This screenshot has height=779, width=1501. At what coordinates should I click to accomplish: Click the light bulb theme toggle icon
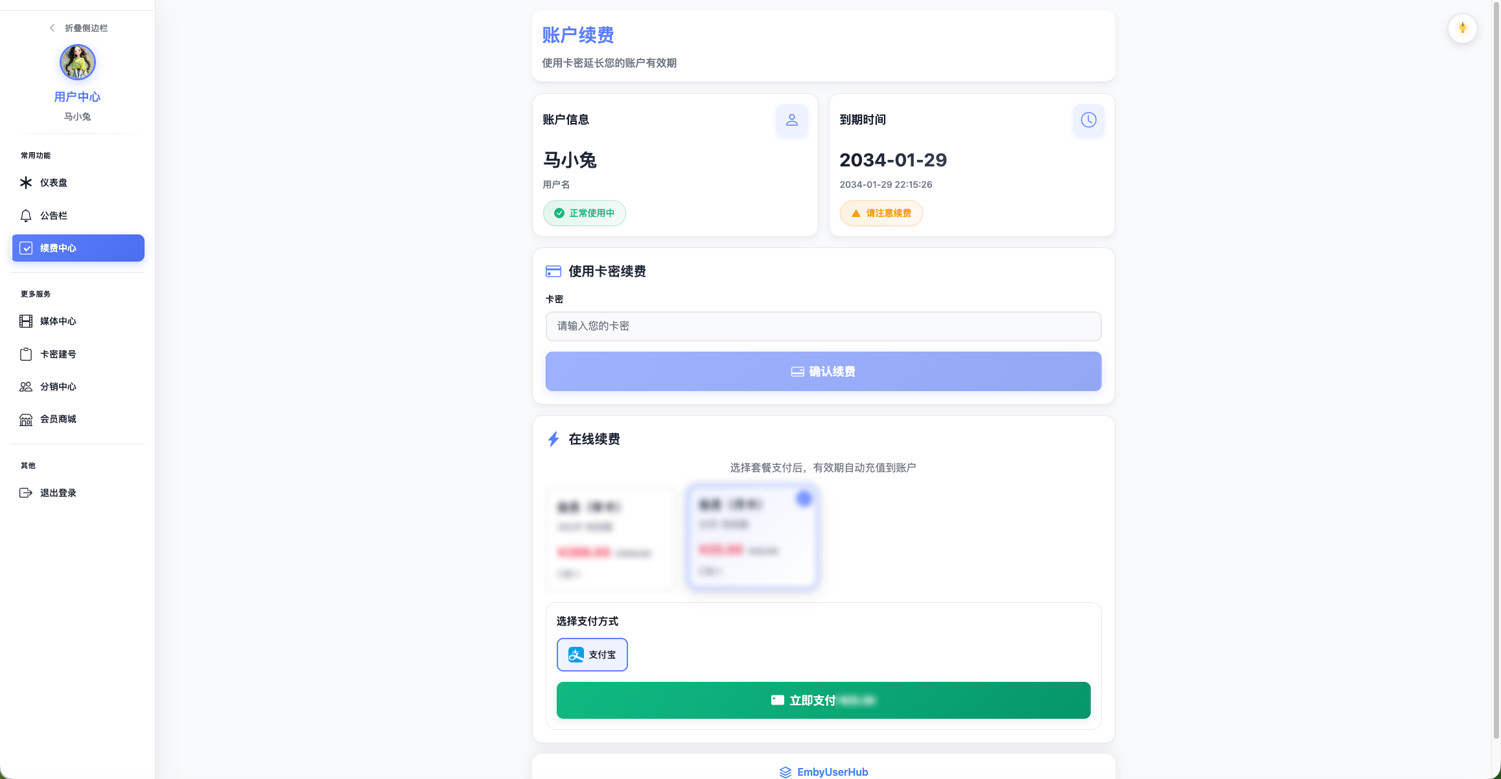1462,28
